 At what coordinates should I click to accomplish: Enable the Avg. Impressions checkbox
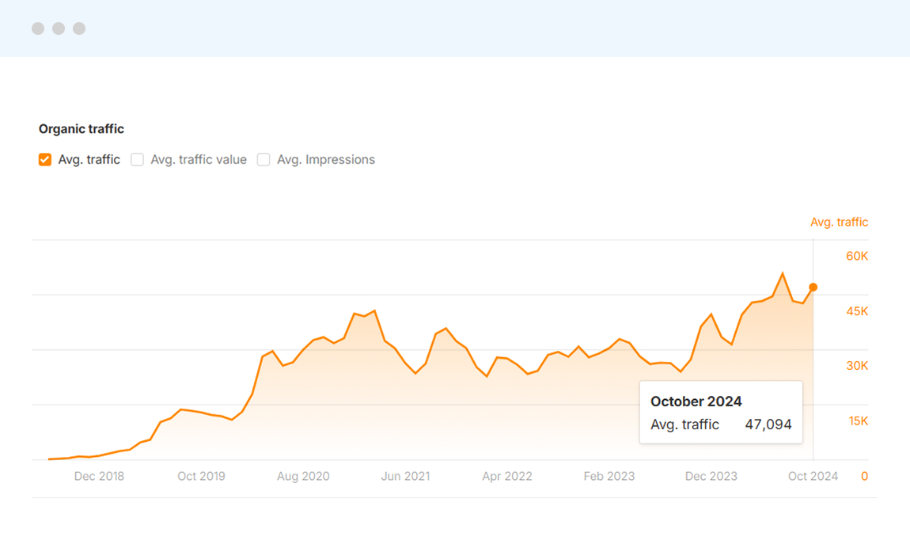(264, 159)
